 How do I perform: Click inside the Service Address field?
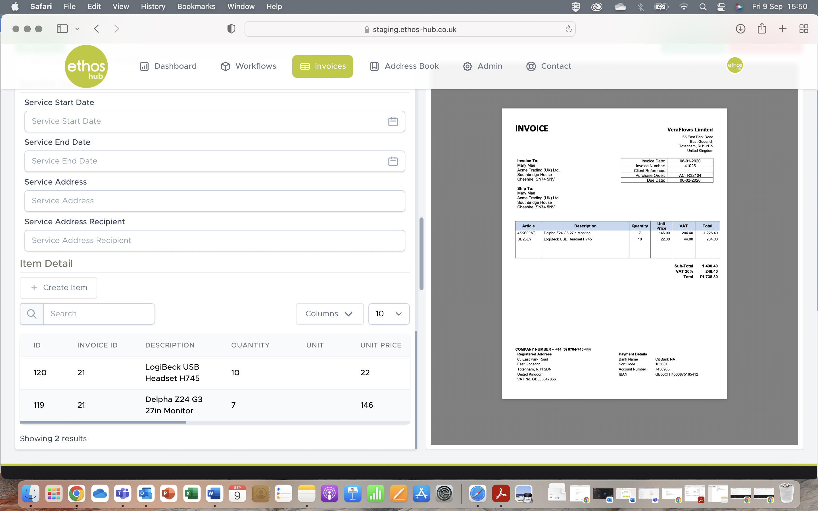coord(214,201)
